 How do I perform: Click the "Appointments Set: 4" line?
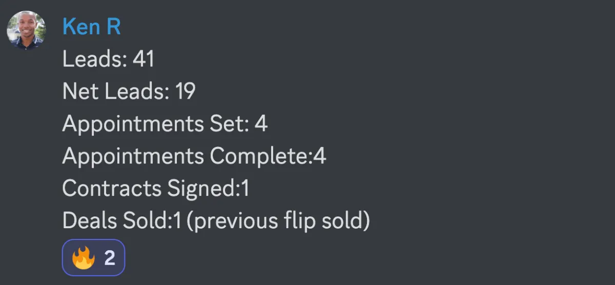pyautogui.click(x=165, y=124)
